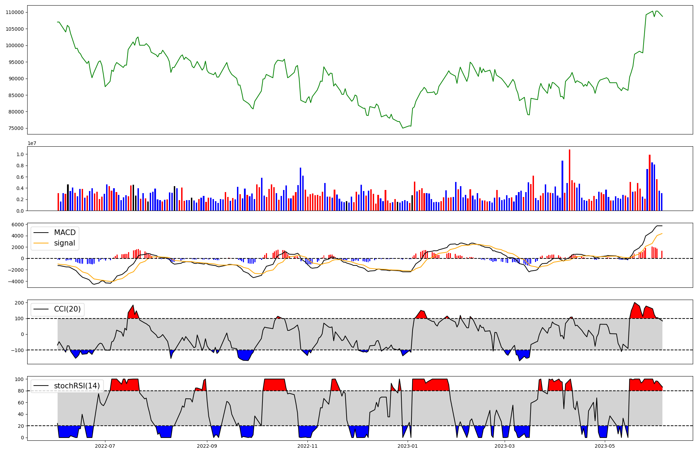Select the 0.2 volume axis label
This screenshot has width=698, height=454.
click(x=20, y=199)
